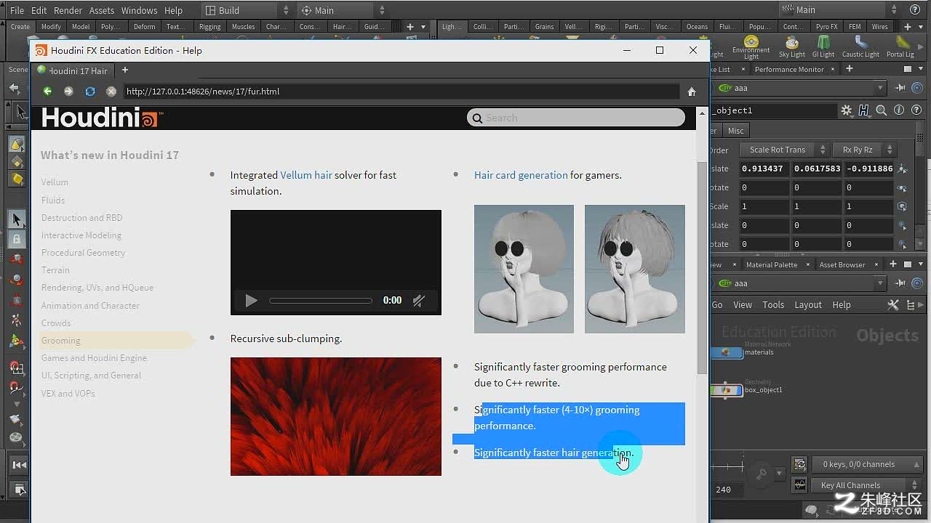Open the top-right Main desktop dropdown
The width and height of the screenshot is (931, 523).
(841, 10)
